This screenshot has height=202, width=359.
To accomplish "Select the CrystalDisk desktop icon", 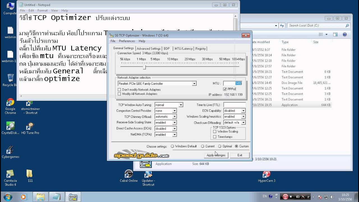I will point(10,128).
